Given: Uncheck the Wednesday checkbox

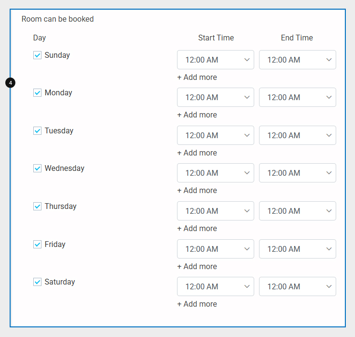Looking at the screenshot, I should click(37, 168).
